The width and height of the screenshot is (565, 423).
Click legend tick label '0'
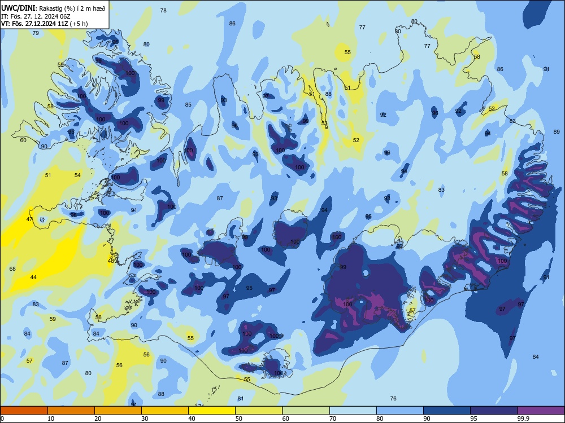pos(2,418)
